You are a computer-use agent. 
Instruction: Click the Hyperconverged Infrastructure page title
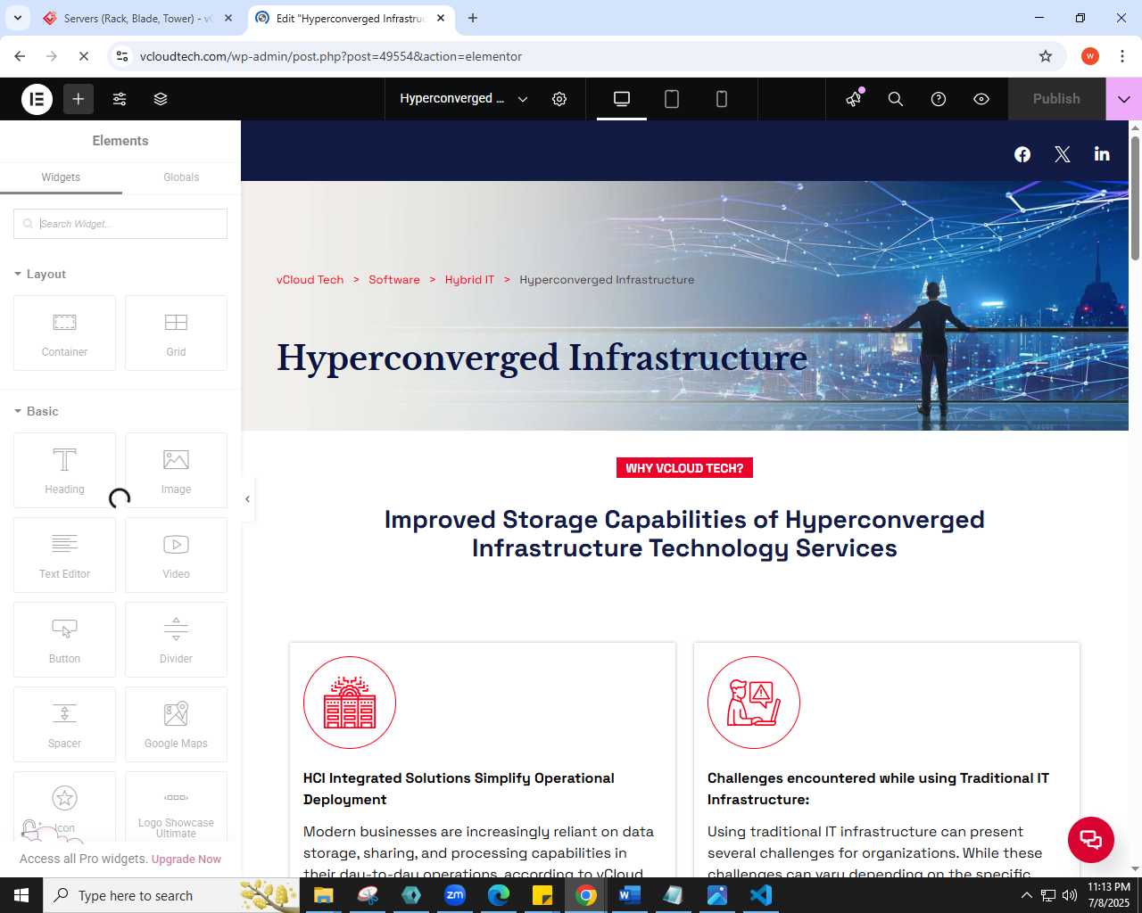[542, 358]
